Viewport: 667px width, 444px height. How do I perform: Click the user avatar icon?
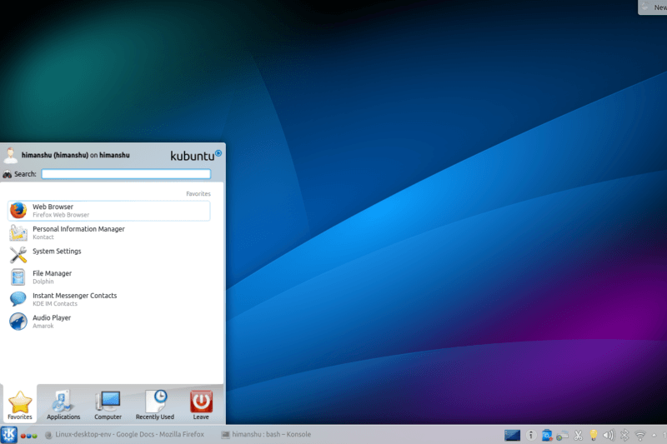tap(11, 156)
